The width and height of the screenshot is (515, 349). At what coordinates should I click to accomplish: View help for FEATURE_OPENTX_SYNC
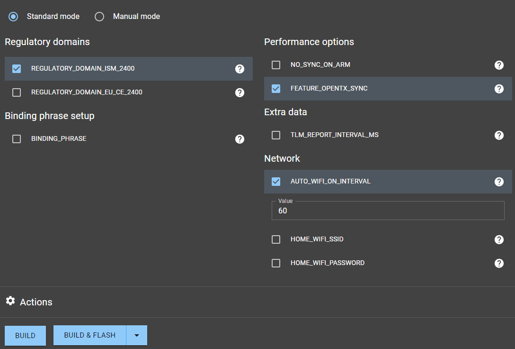click(499, 89)
